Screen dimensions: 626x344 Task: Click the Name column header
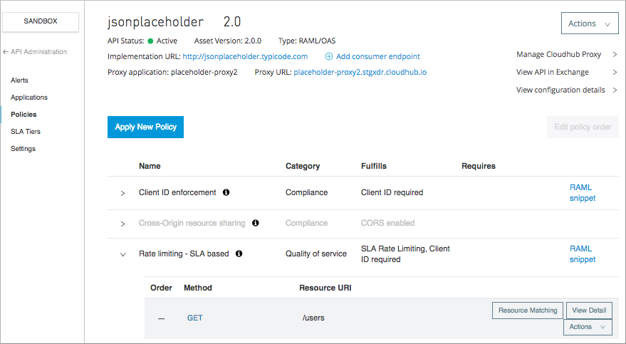150,166
